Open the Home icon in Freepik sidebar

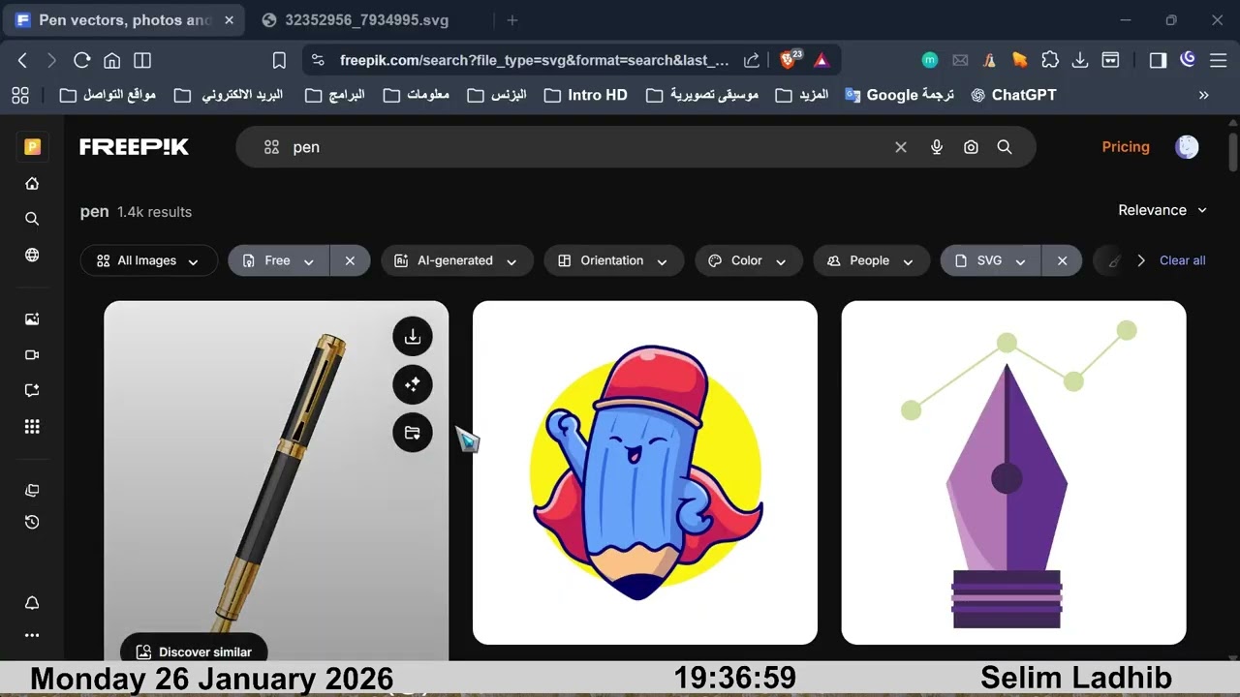pyautogui.click(x=32, y=184)
